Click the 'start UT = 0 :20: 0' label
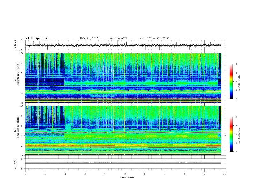The height and width of the screenshot is (195, 253). pos(154,38)
